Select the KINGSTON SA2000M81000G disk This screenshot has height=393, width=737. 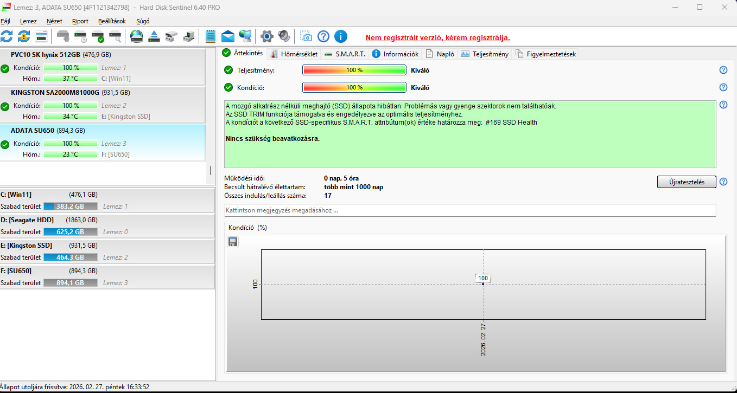coord(103,105)
